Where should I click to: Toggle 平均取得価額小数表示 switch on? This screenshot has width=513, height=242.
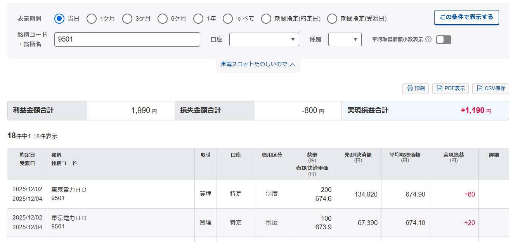pyautogui.click(x=444, y=40)
